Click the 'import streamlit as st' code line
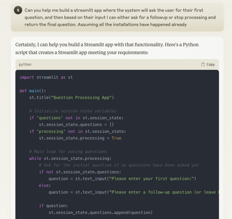 [46, 78]
